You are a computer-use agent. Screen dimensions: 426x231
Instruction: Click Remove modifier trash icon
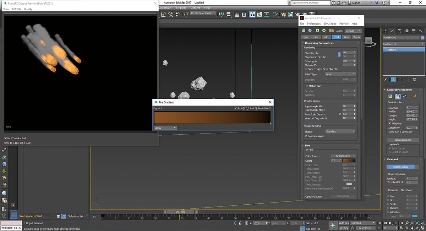coord(407,80)
